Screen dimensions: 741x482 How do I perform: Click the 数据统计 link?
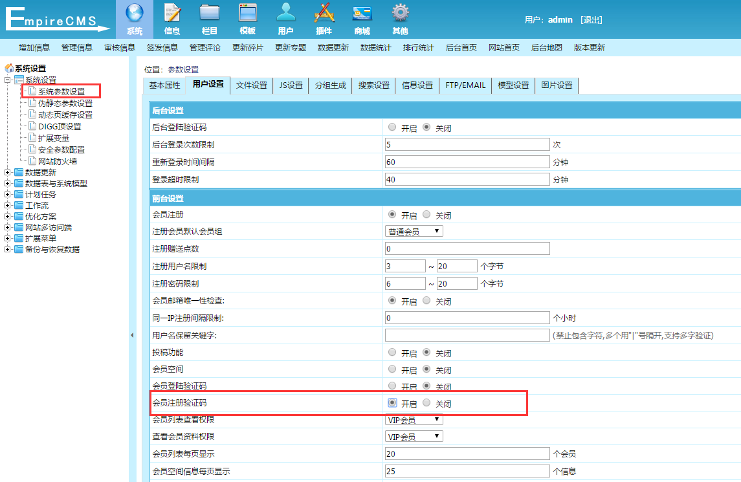click(x=376, y=48)
